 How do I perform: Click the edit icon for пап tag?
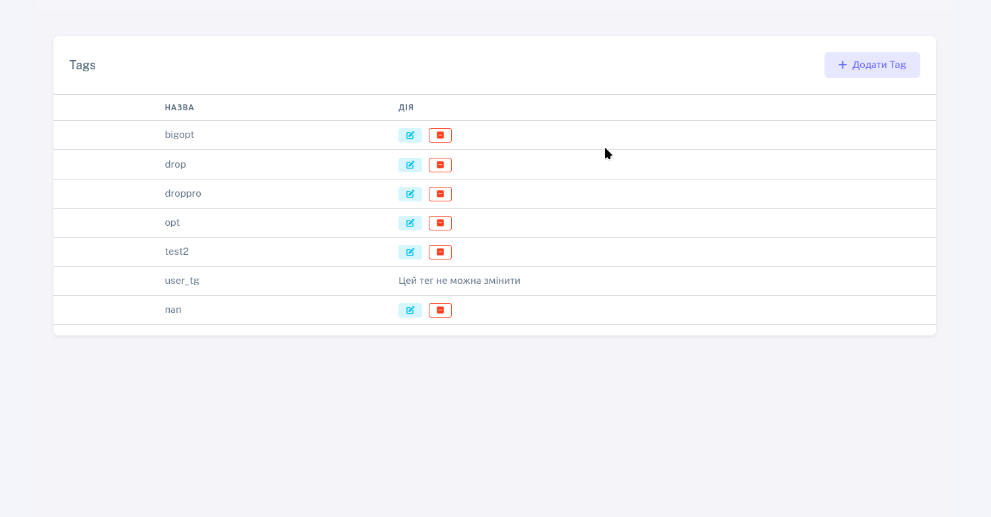click(x=410, y=310)
